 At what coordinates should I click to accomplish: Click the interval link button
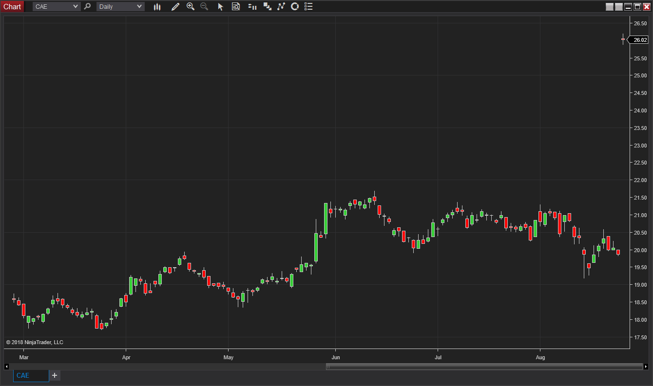(x=619, y=7)
